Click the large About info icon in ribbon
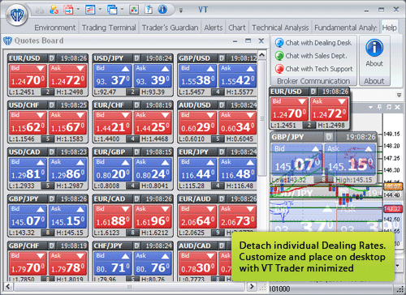The height and width of the screenshot is (295, 406). pyautogui.click(x=374, y=48)
